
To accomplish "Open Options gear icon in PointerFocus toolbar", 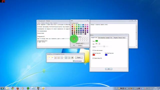I will point(66,57).
